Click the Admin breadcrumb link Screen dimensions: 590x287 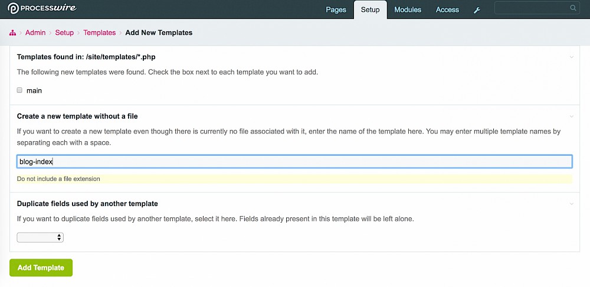[35, 33]
